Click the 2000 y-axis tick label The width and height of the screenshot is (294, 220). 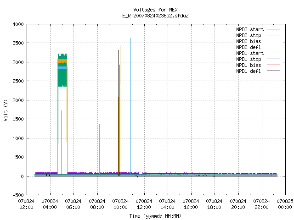pyautogui.click(x=18, y=100)
